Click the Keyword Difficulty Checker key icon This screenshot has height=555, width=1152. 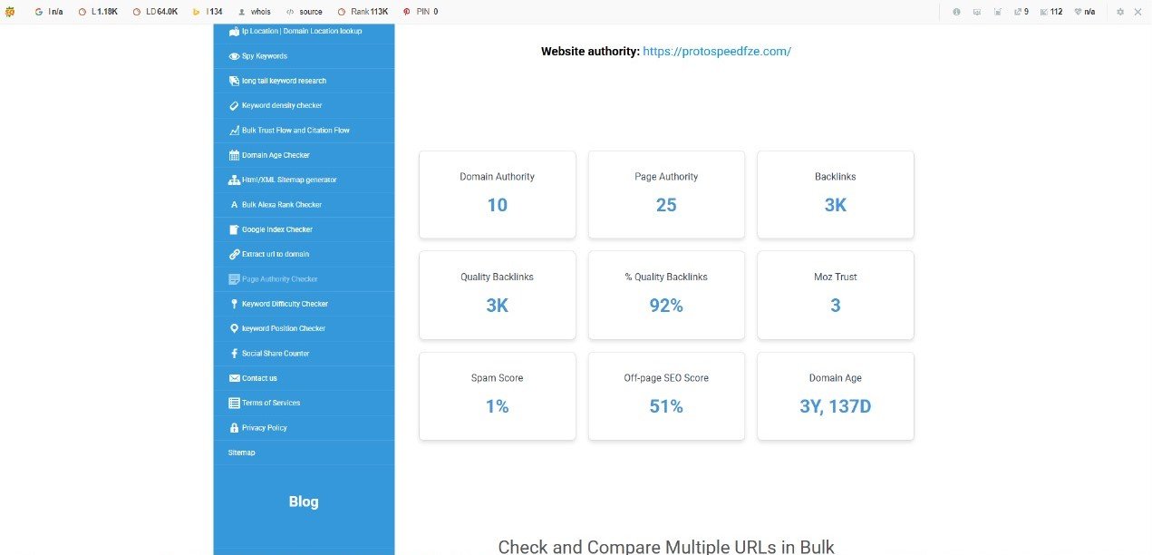234,304
